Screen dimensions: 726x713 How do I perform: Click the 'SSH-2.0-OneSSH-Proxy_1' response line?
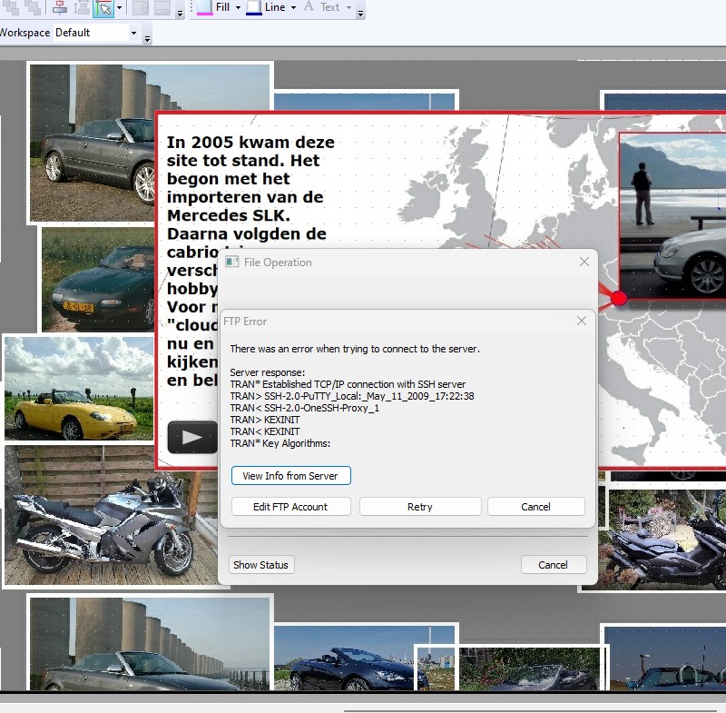point(304,408)
